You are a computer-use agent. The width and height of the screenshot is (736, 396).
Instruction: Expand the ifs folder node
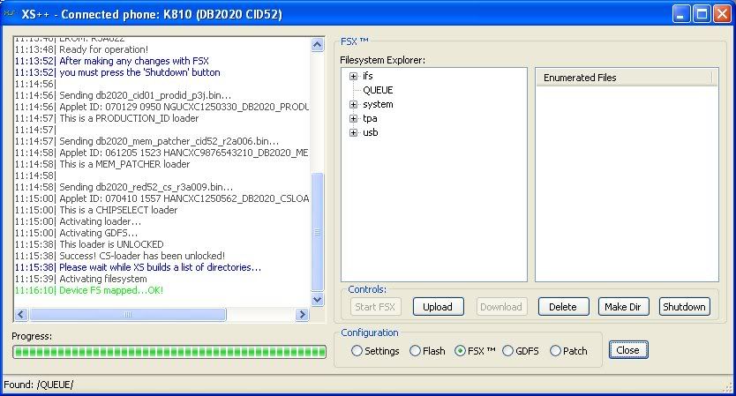[354, 76]
